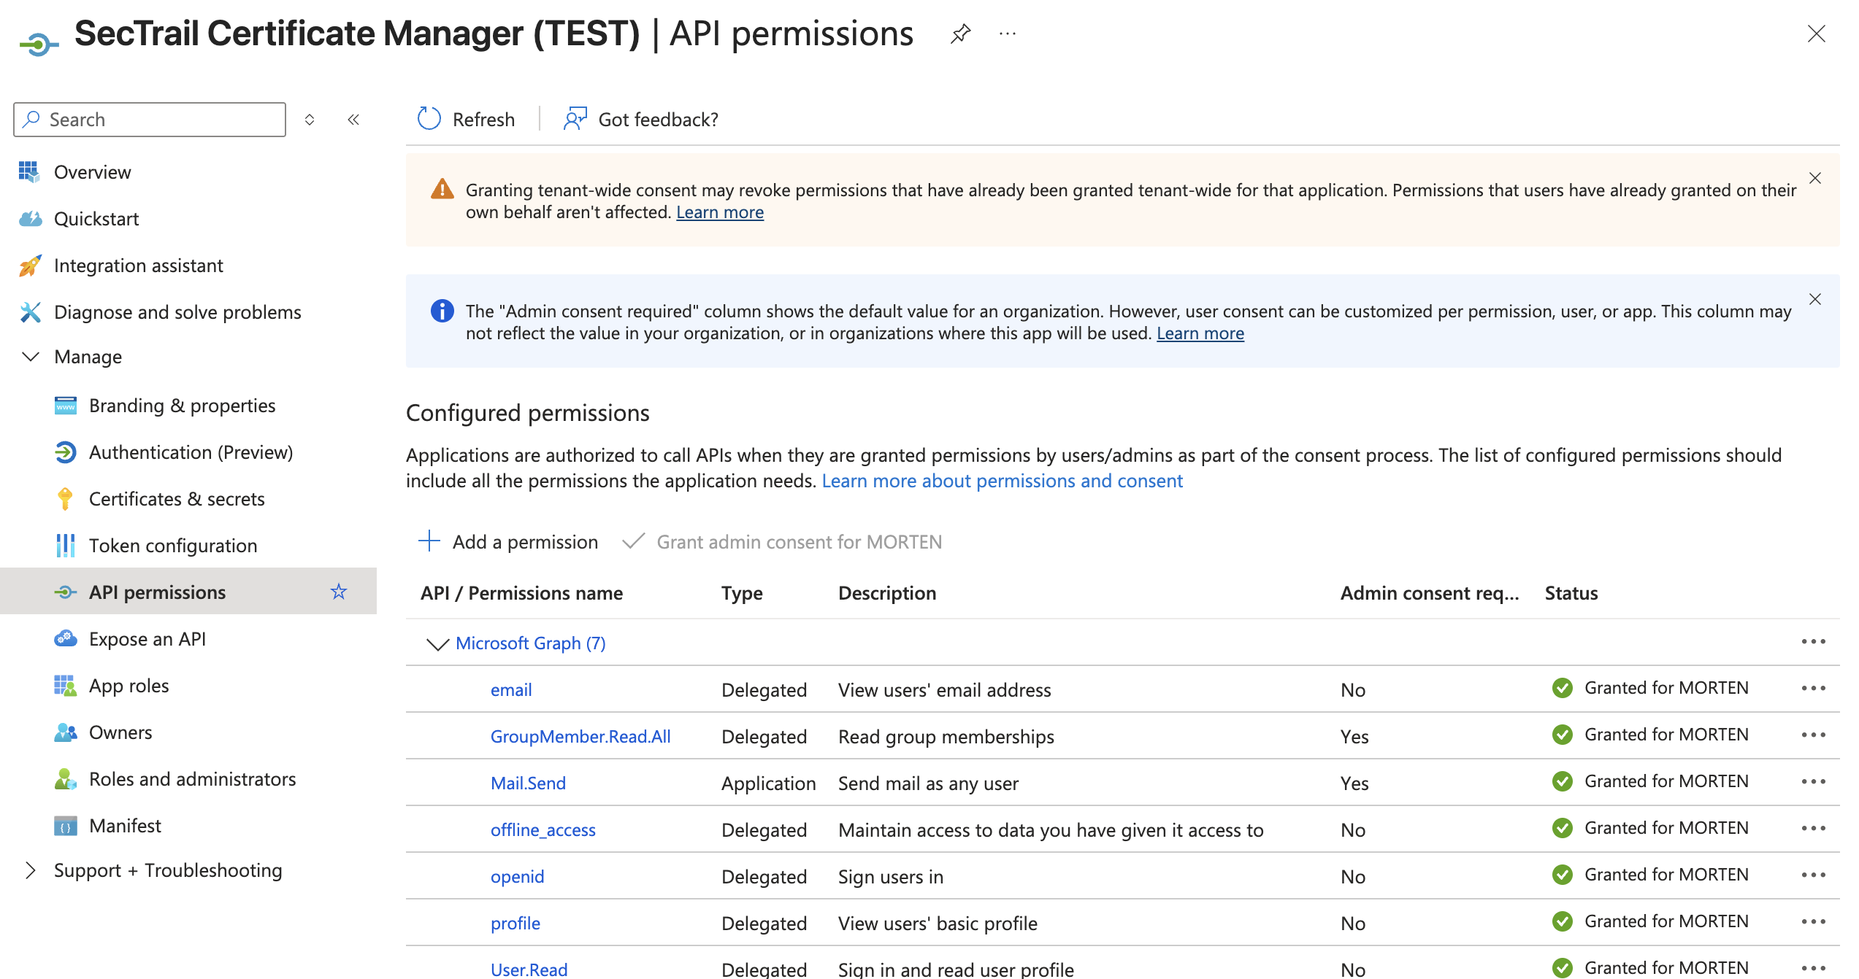
Task: Pin the API permissions blade
Action: 960,34
